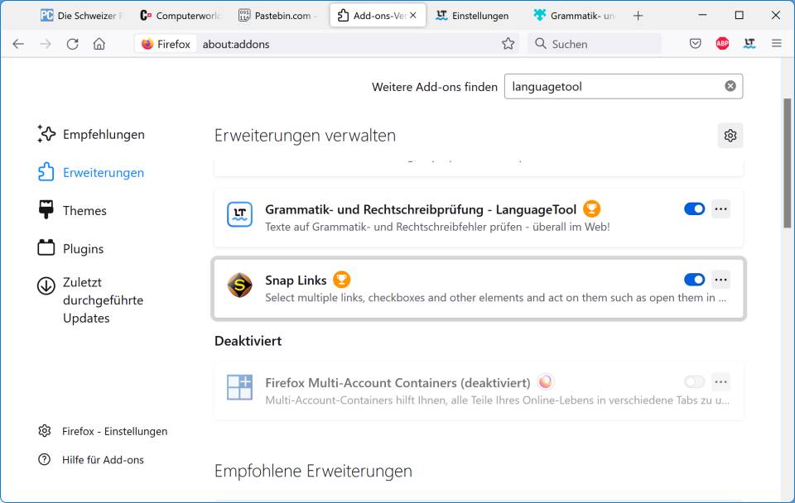Bookmark this page via the star icon
The image size is (795, 503).
508,44
